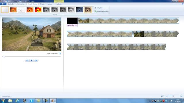The height and width of the screenshot is (103, 184).
Task: Click 'Auf alles anwenden' button
Action: 101,11
